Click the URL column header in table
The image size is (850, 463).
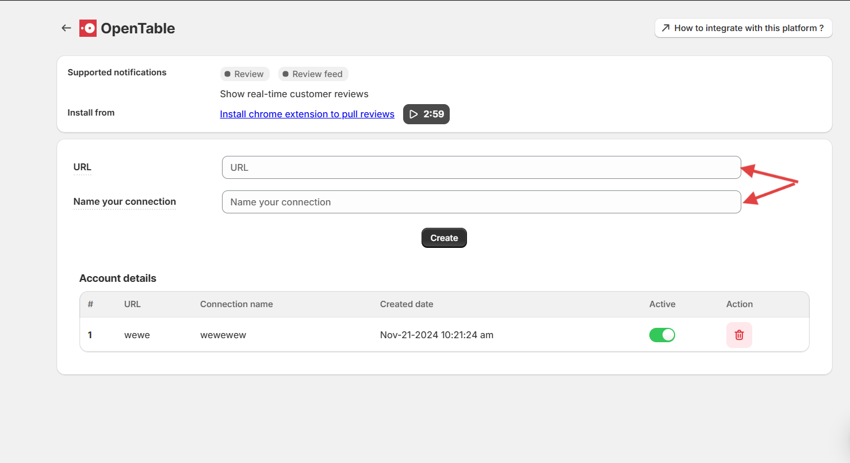132,304
